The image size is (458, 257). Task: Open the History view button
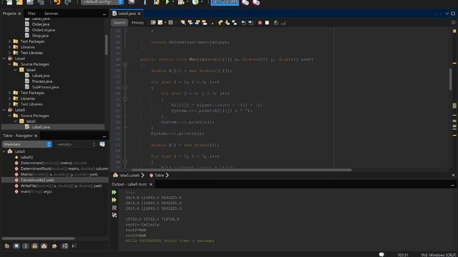point(137,22)
